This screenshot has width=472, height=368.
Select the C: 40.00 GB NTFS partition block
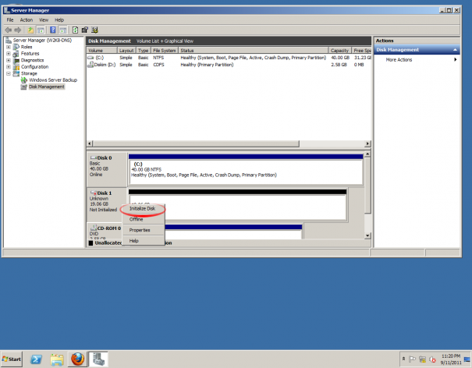tap(246, 172)
